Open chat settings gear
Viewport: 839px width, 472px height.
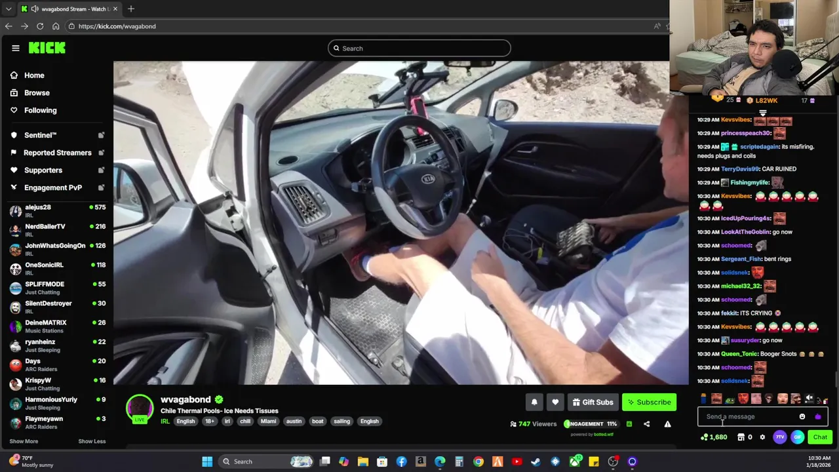pyautogui.click(x=762, y=437)
